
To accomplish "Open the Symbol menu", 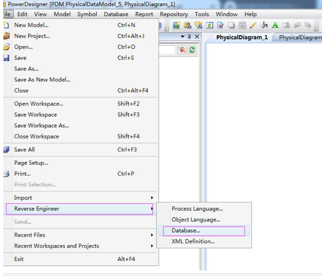I will [87, 14].
